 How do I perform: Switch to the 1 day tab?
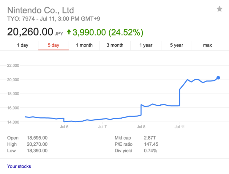click(x=23, y=45)
